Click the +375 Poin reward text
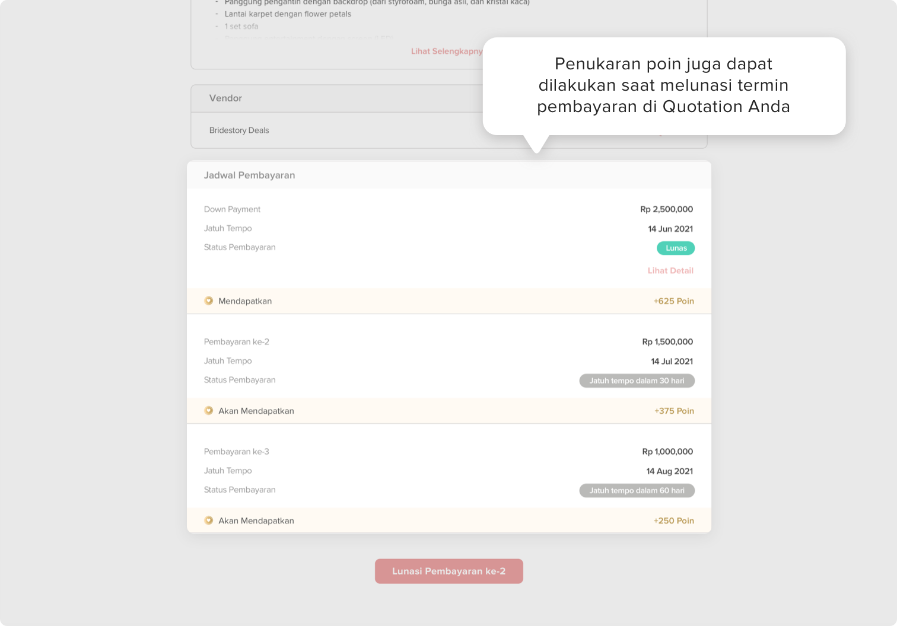897x626 pixels. [674, 411]
